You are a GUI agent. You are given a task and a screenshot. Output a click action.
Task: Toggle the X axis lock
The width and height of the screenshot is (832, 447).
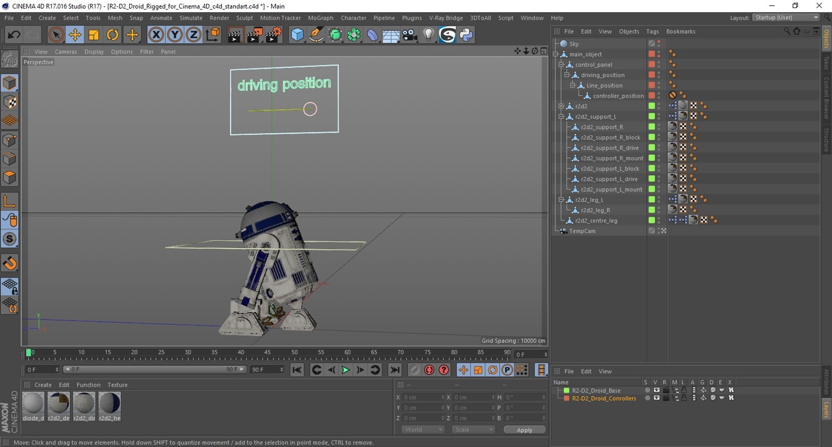click(156, 35)
